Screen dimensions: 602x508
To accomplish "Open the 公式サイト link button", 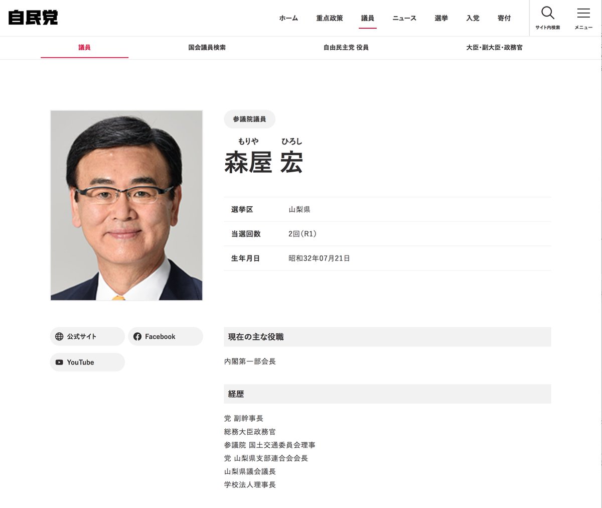I will click(87, 336).
